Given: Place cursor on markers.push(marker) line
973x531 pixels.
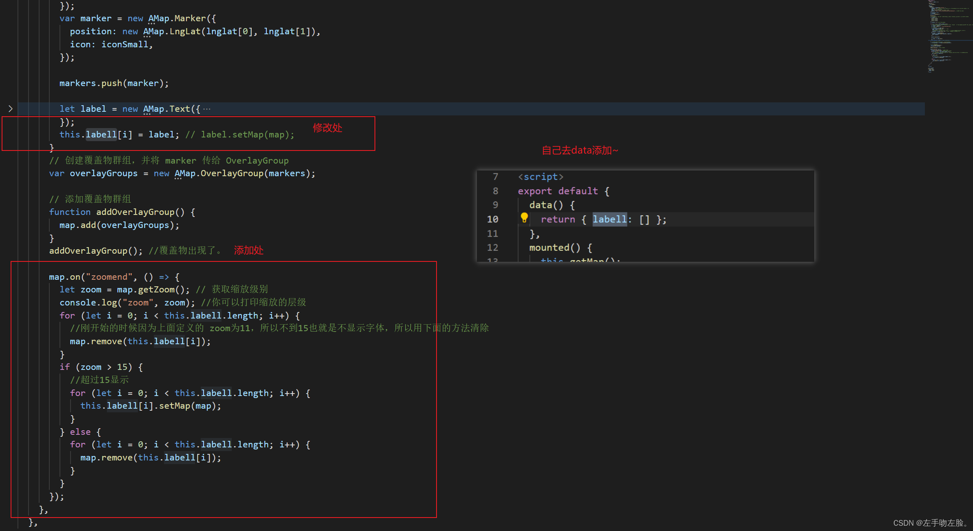Looking at the screenshot, I should coord(114,83).
